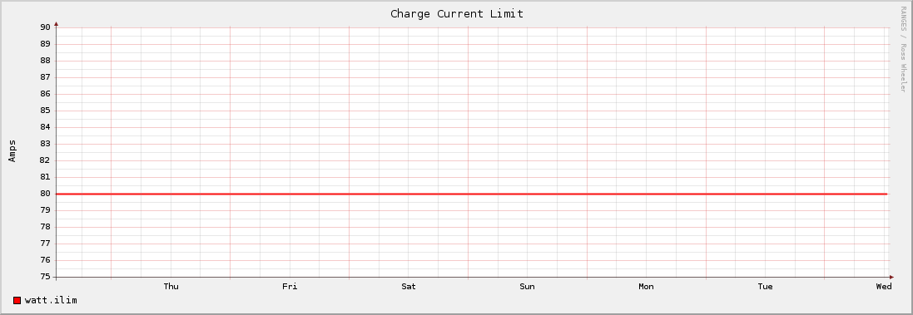
Task: Click the Sat day label
Action: click(409, 287)
